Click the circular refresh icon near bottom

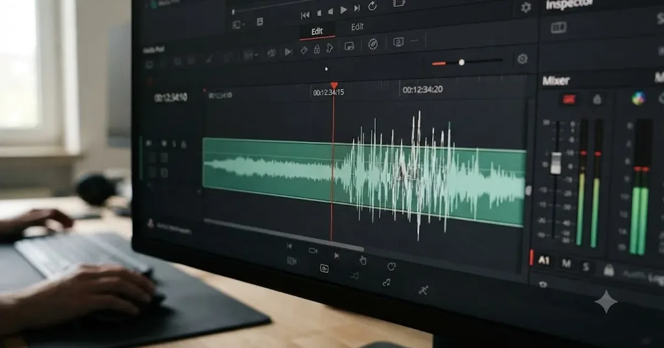(391, 266)
